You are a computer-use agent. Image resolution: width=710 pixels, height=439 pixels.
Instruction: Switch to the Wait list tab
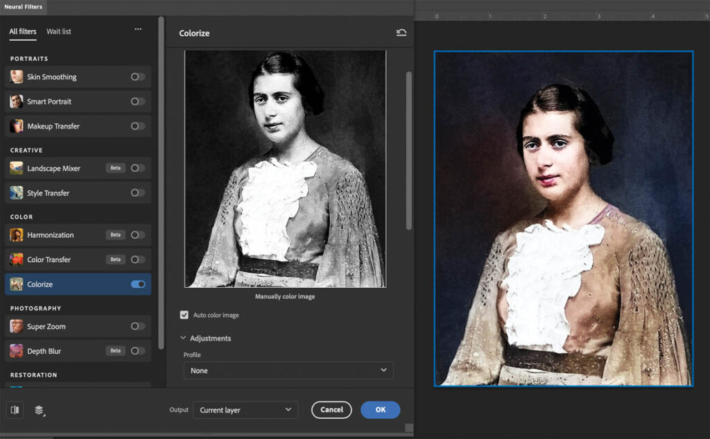[x=58, y=31]
